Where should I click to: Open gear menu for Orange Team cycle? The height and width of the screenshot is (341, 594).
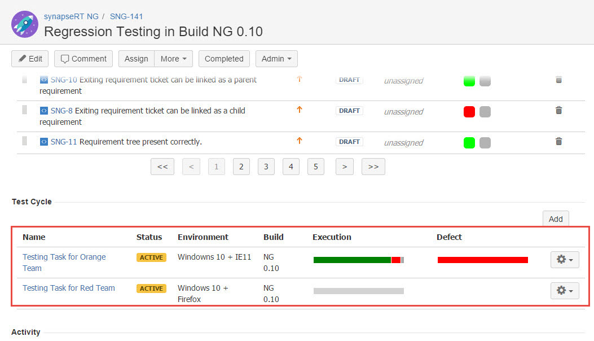coord(564,259)
